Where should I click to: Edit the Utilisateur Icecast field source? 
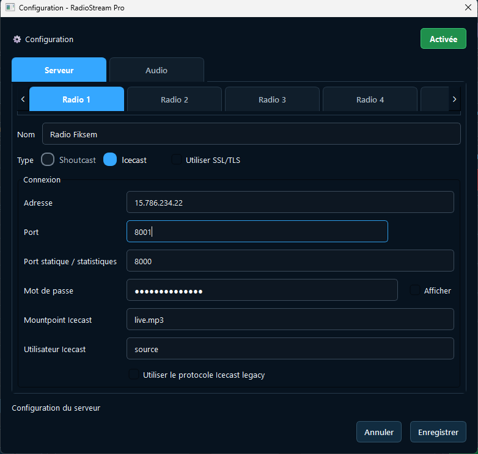(290, 348)
